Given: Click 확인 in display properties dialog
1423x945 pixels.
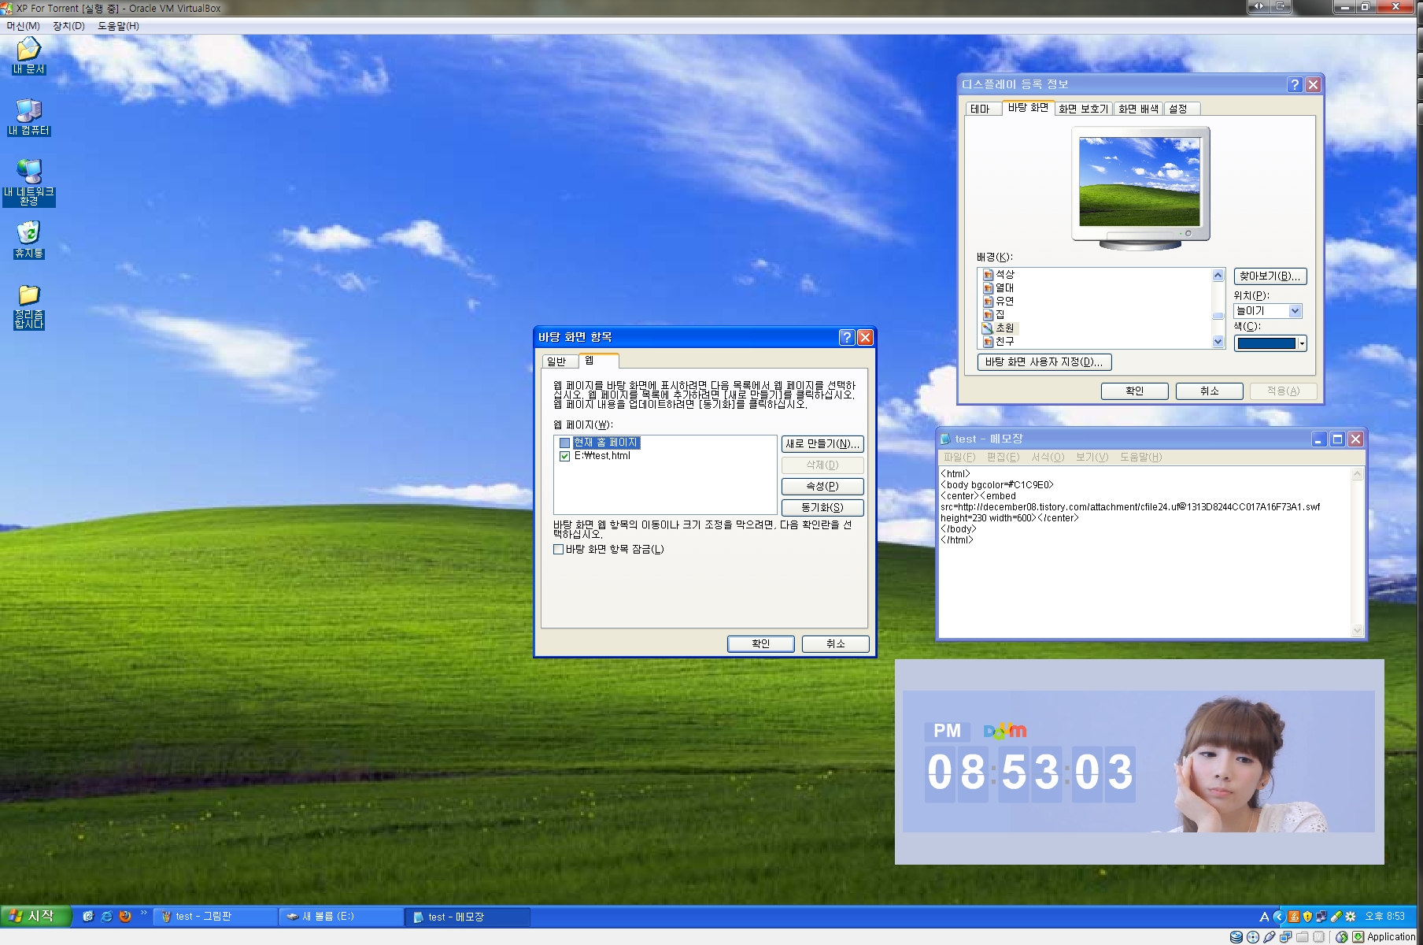Looking at the screenshot, I should (x=1135, y=391).
